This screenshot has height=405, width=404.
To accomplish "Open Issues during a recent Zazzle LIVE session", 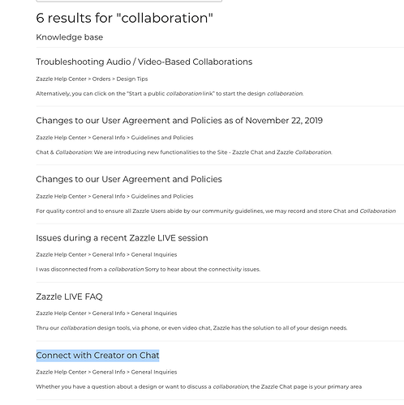I will point(122,238).
